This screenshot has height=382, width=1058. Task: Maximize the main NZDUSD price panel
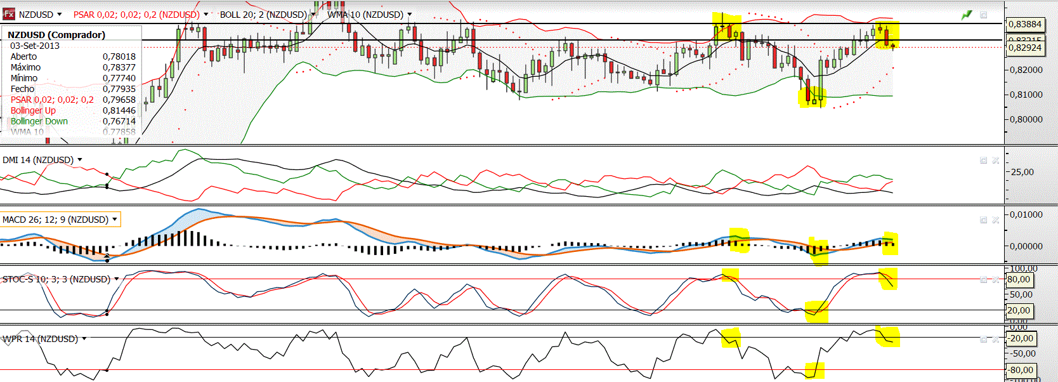(984, 15)
